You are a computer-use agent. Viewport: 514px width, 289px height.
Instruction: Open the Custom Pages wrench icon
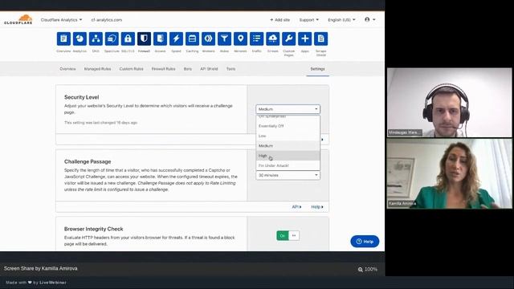tap(289, 39)
